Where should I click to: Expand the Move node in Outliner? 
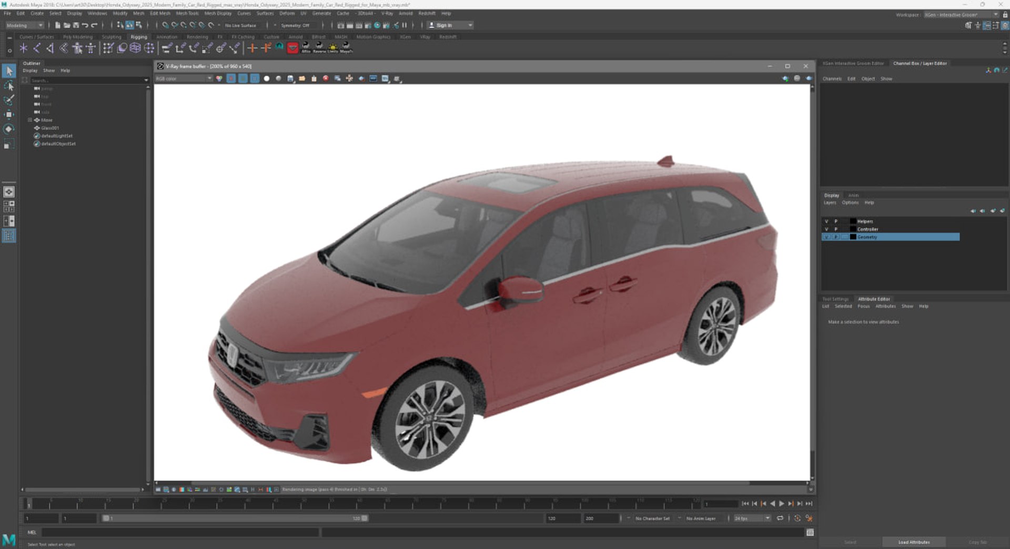tap(30, 120)
